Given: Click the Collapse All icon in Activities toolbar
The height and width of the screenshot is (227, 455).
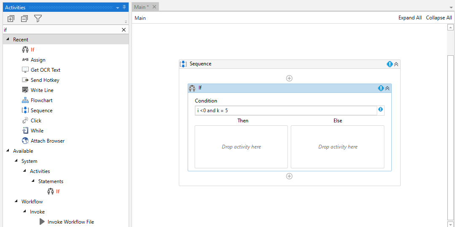Looking at the screenshot, I should [x=24, y=19].
